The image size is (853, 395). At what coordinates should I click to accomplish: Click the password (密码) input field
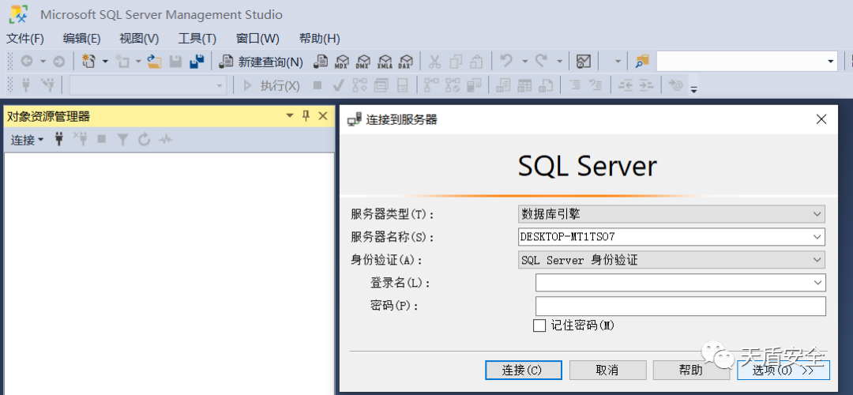tap(680, 306)
